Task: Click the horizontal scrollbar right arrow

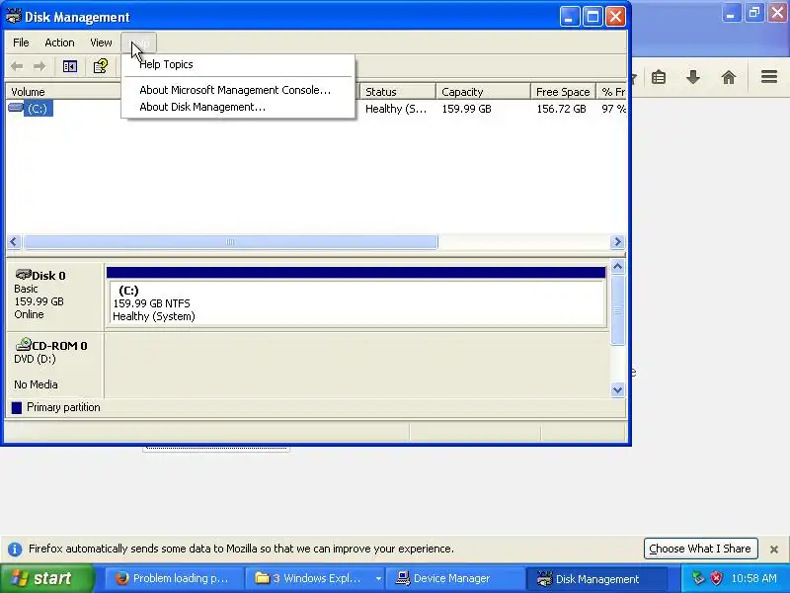Action: point(617,242)
